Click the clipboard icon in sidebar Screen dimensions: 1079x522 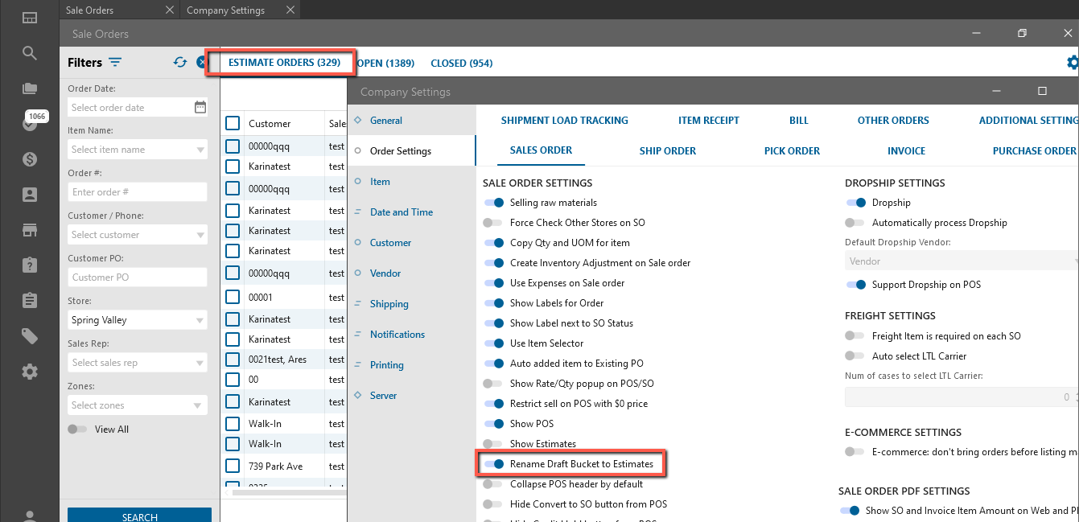click(x=30, y=301)
